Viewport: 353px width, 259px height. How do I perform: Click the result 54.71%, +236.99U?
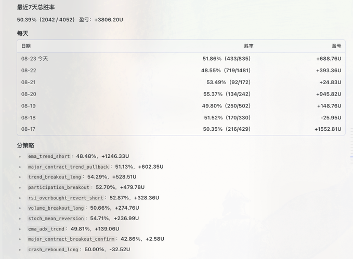[114, 219]
